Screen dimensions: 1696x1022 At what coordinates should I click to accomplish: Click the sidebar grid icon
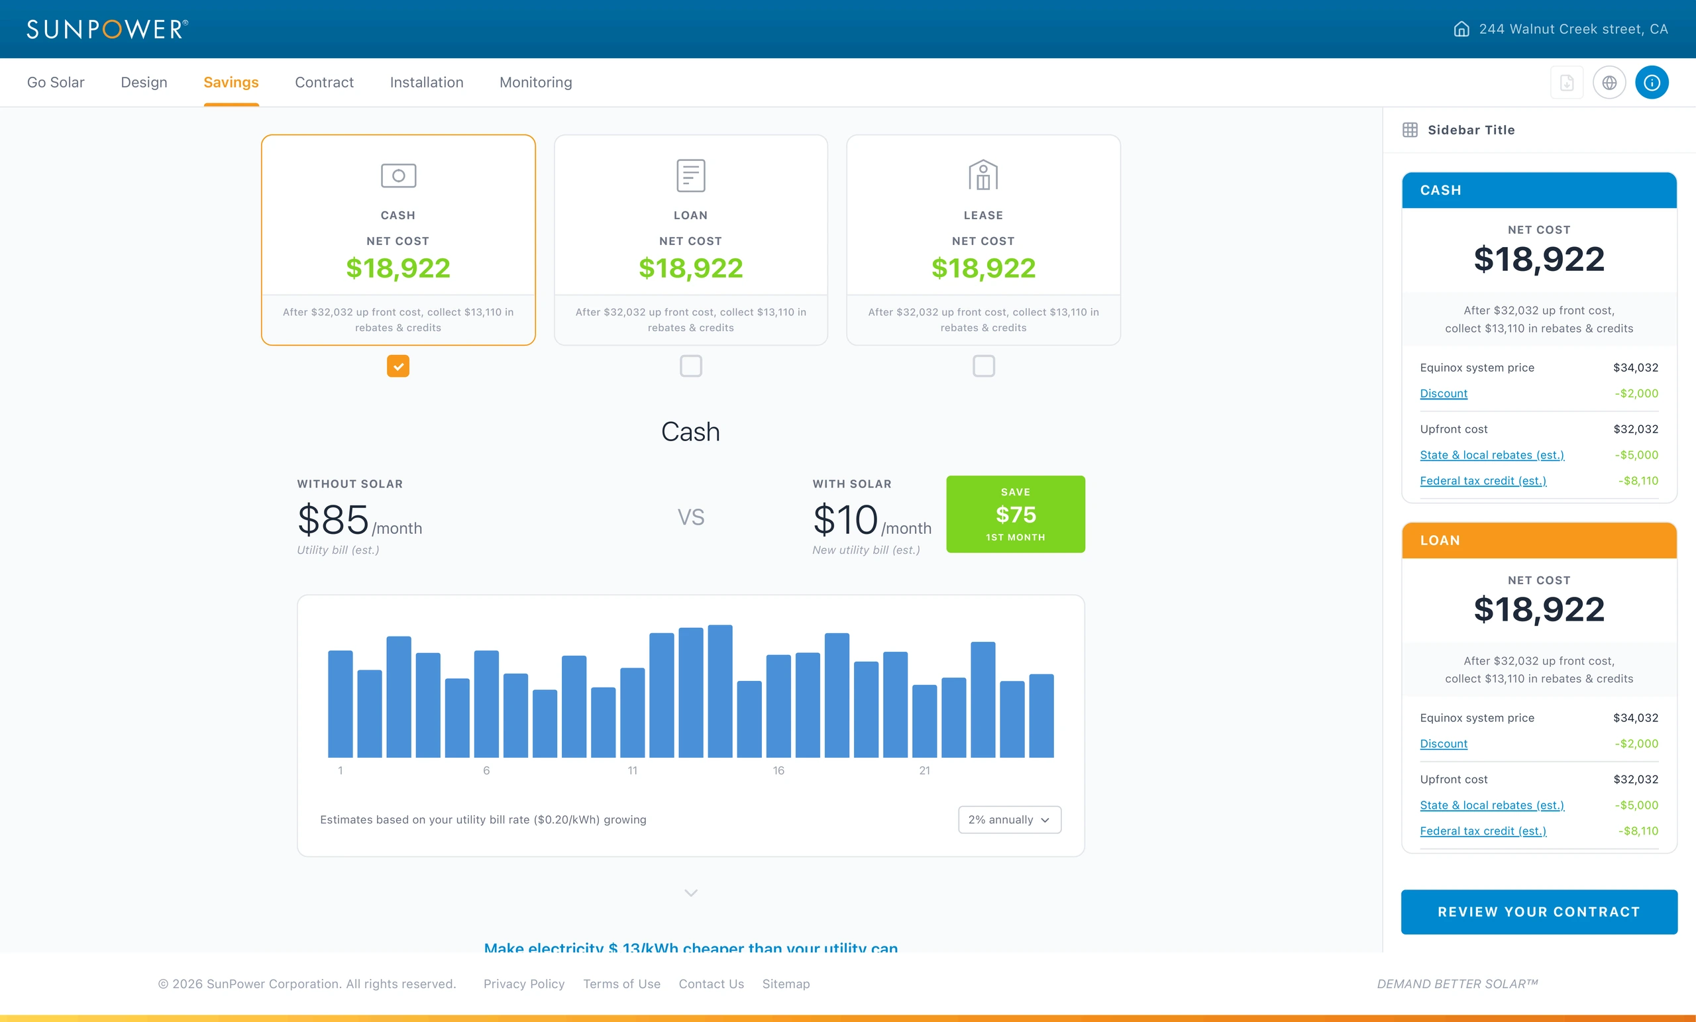click(x=1410, y=129)
